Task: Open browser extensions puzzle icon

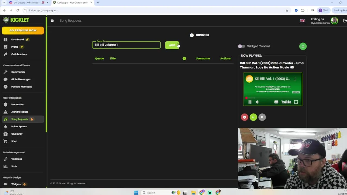Action: point(303,10)
